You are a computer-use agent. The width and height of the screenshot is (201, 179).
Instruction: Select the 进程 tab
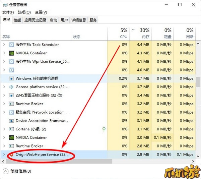(x=6, y=20)
